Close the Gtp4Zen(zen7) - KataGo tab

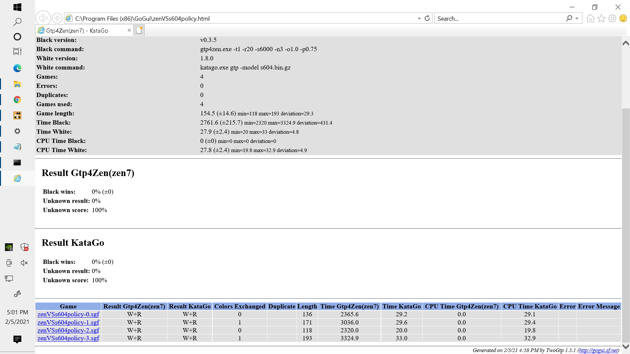(x=129, y=30)
